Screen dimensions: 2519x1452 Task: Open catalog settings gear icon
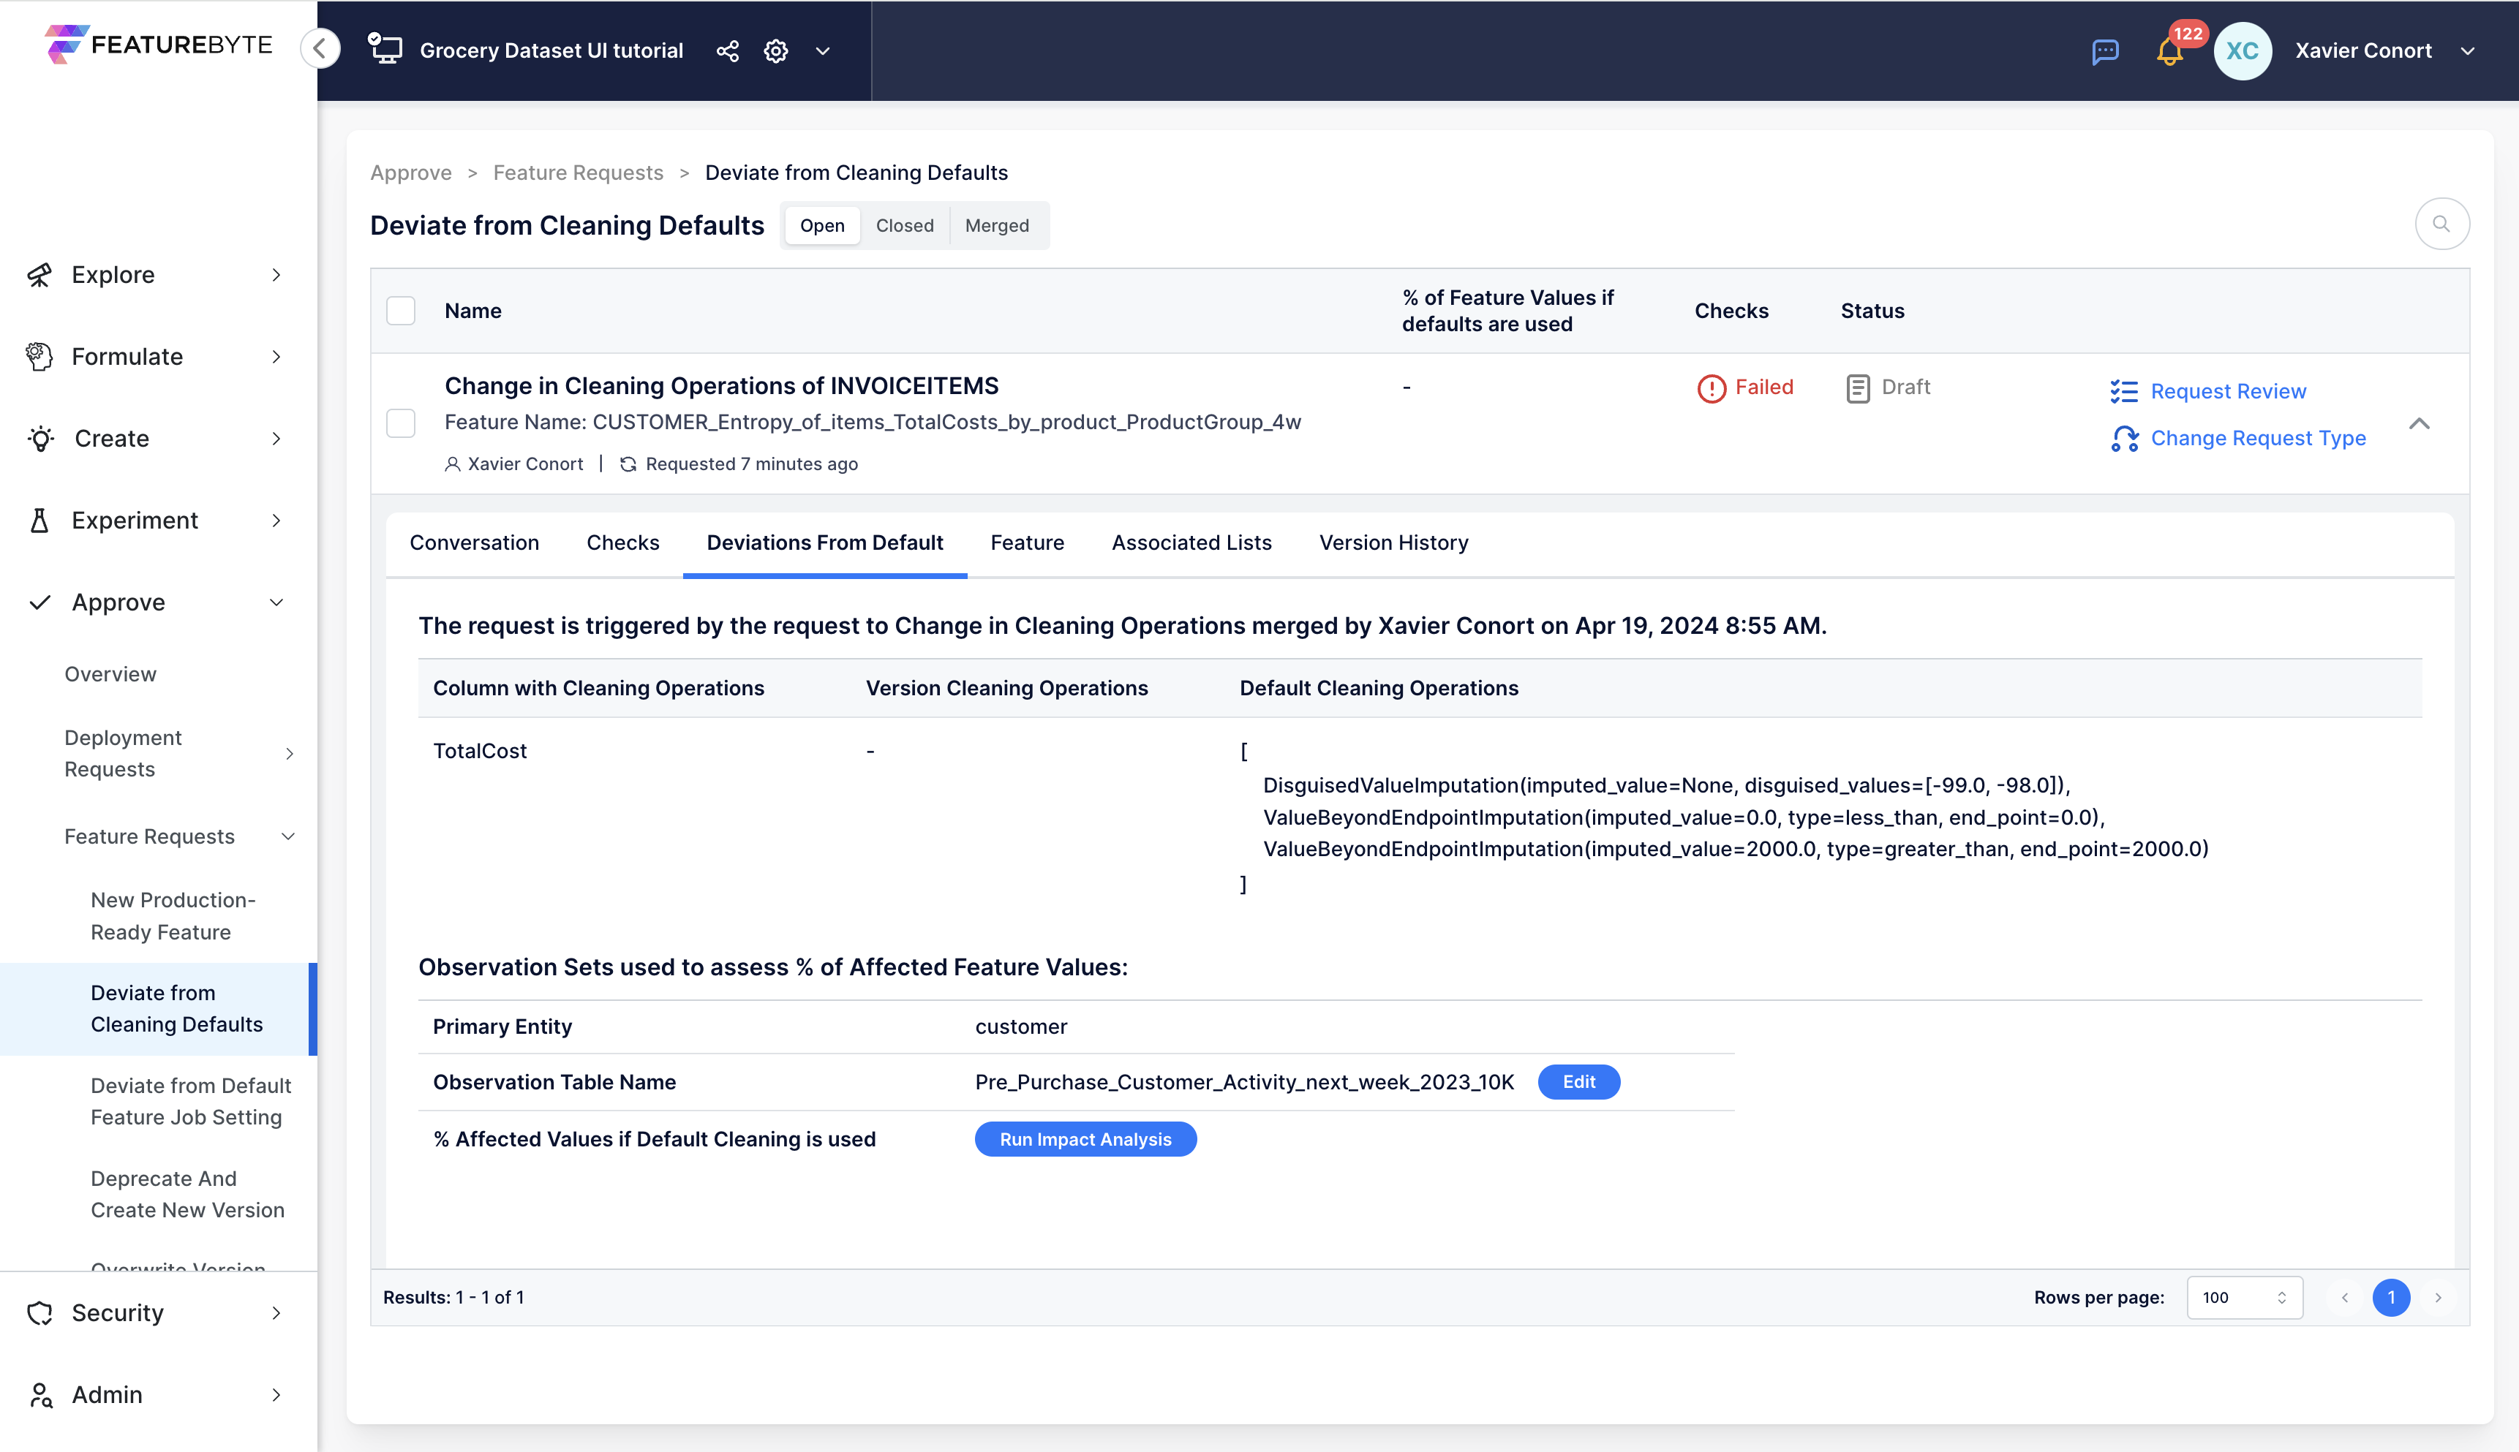[x=776, y=51]
